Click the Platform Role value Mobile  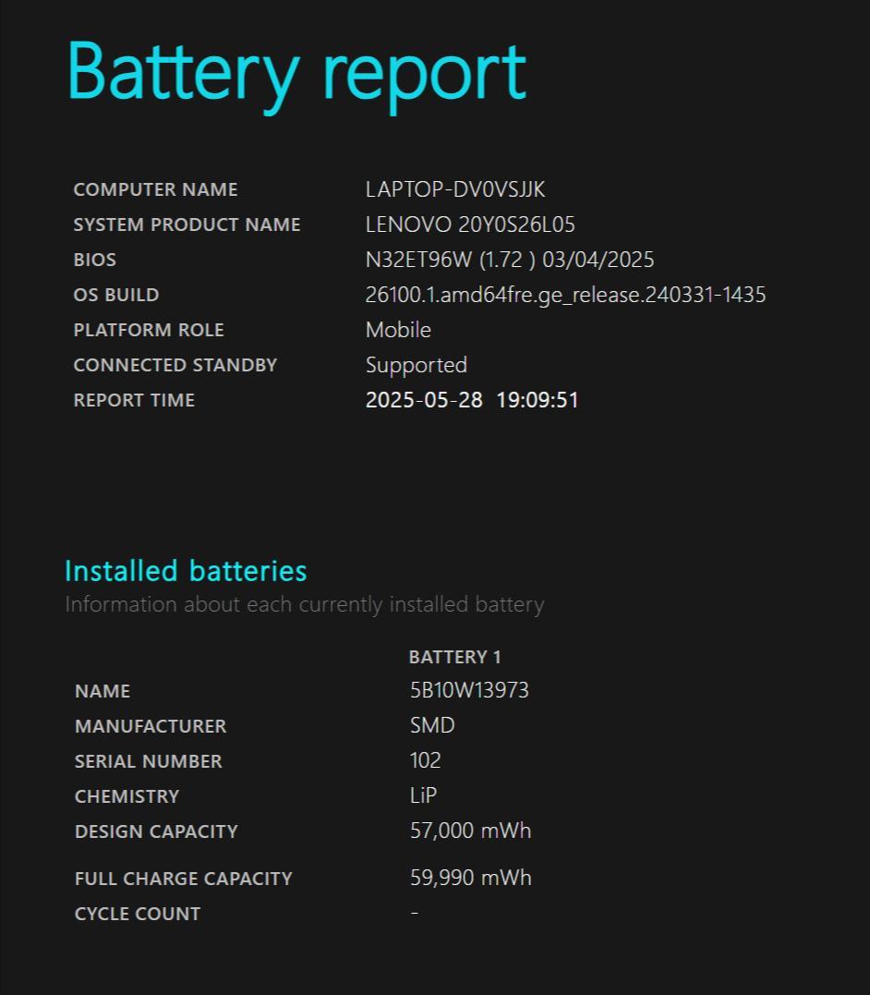398,330
